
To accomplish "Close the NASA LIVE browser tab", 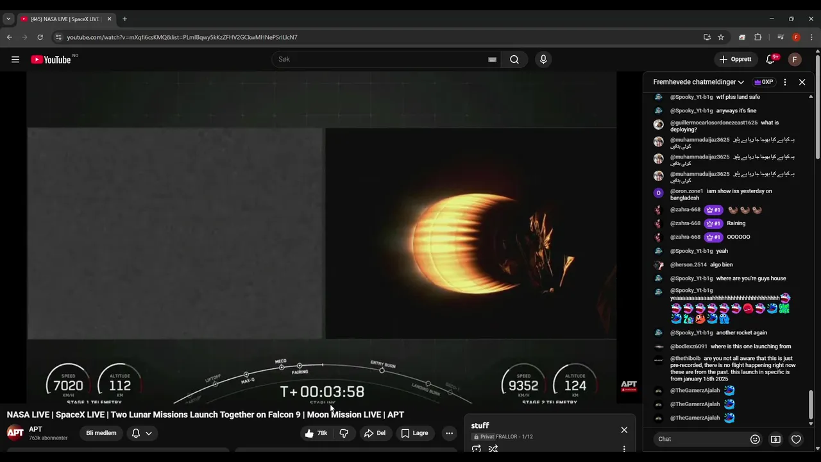I will 109,19.
